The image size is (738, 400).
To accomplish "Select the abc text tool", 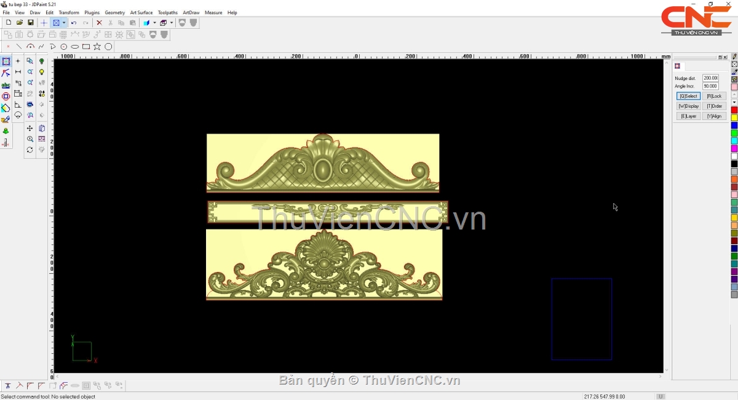I will [x=6, y=86].
